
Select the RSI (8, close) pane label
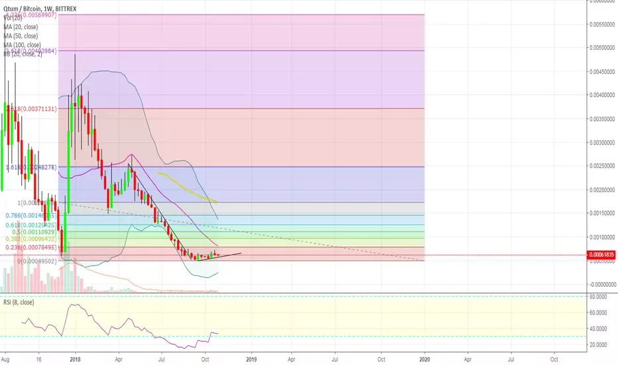[19, 302]
